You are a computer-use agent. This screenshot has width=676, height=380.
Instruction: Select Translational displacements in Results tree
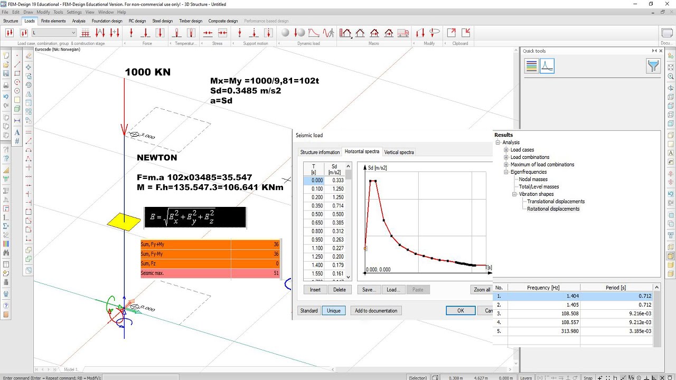556,202
